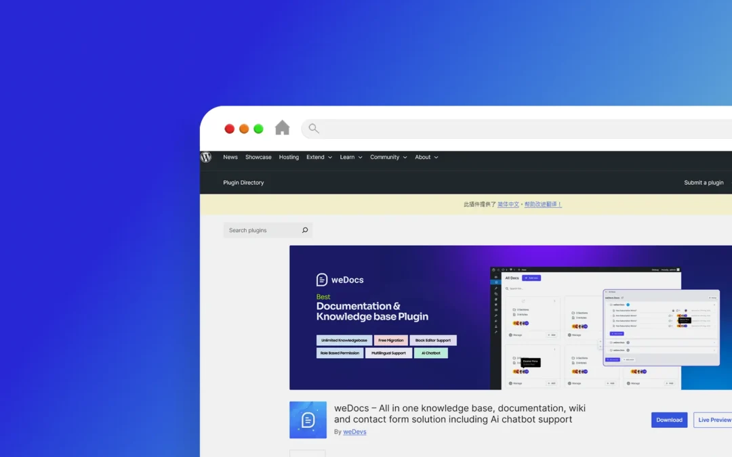Viewport: 732px width, 457px height.
Task: Click the weDocs banner image
Action: pyautogui.click(x=511, y=318)
